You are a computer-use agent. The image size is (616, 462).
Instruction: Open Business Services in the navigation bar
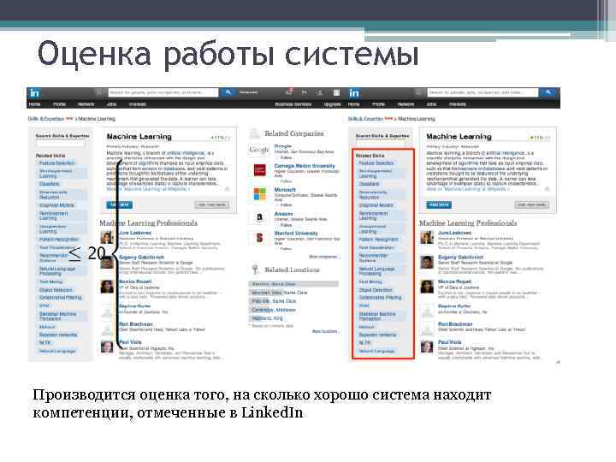coord(293,104)
